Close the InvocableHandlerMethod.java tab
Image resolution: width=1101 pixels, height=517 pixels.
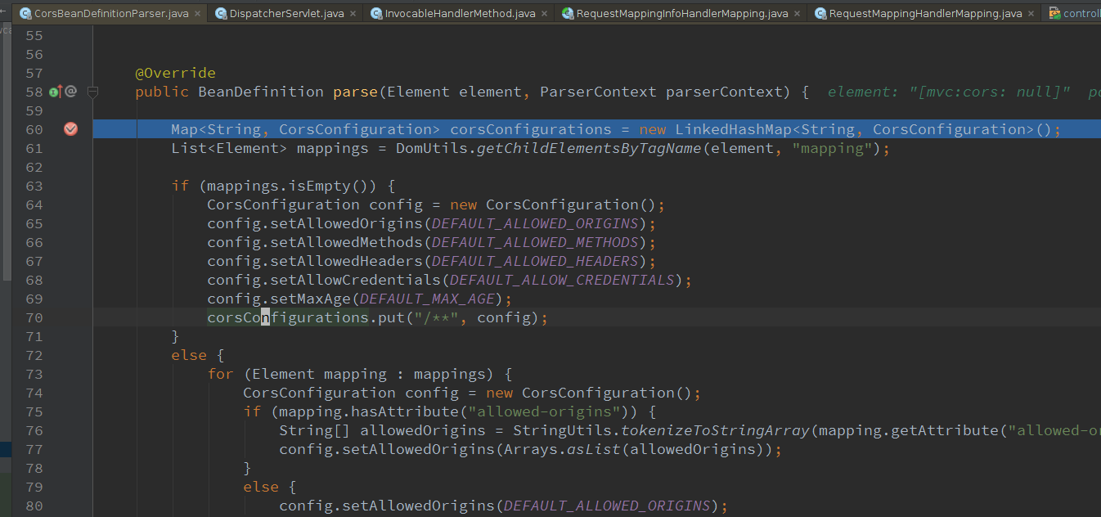pyautogui.click(x=542, y=14)
